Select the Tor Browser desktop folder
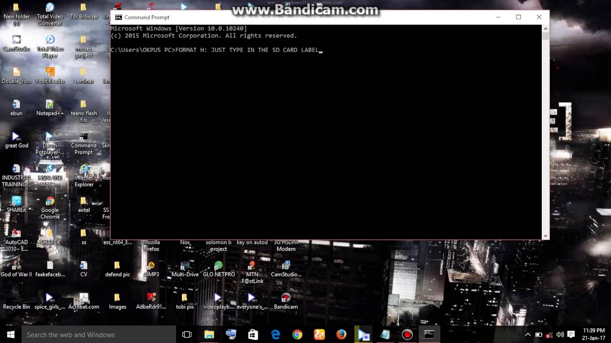This screenshot has width=611, height=343. (84, 11)
